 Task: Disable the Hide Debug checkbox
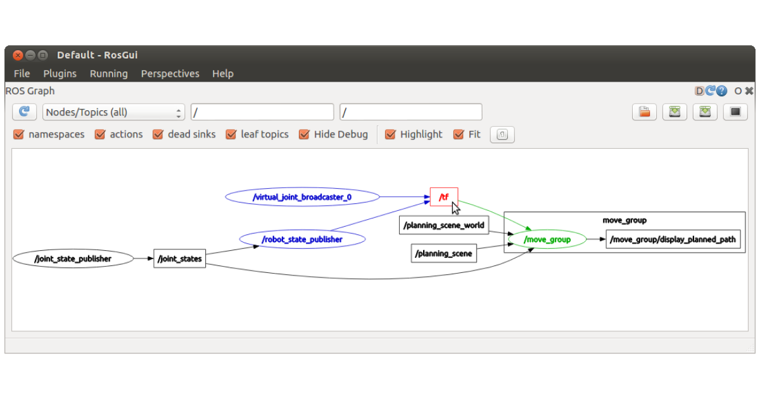(x=304, y=134)
